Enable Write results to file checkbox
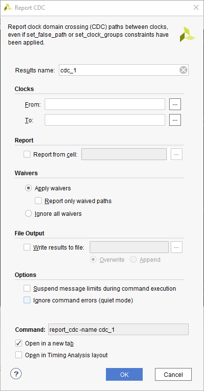This screenshot has height=391, width=204. click(x=27, y=247)
